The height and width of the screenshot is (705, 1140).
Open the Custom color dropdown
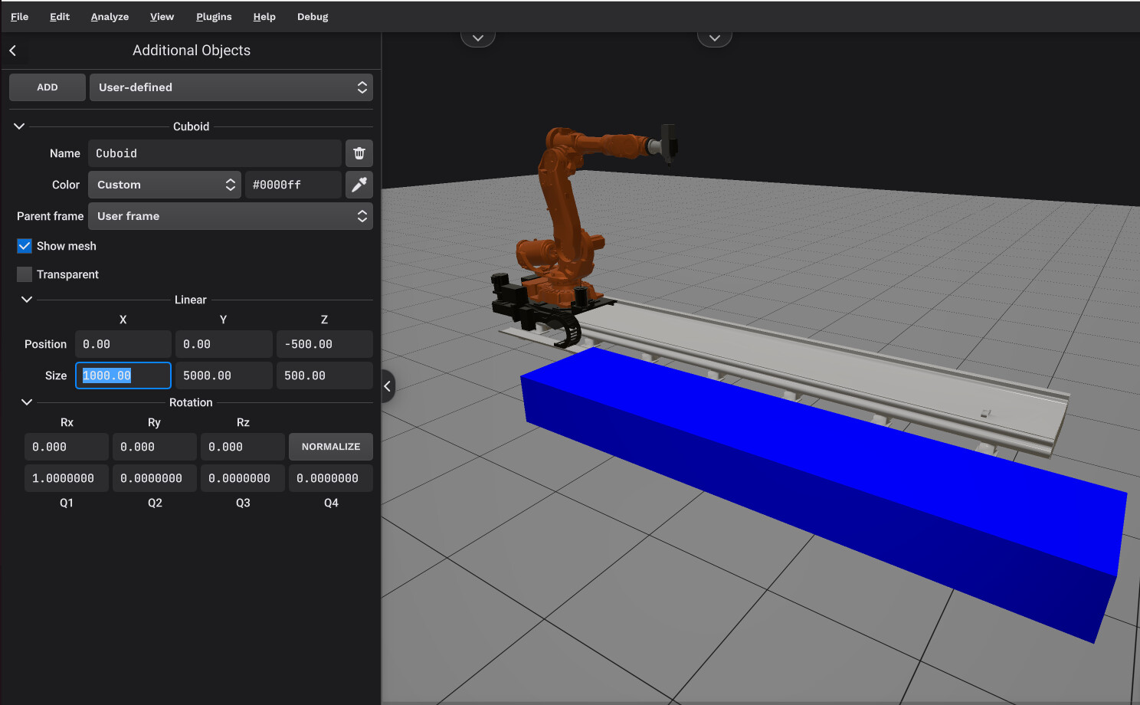pos(165,185)
